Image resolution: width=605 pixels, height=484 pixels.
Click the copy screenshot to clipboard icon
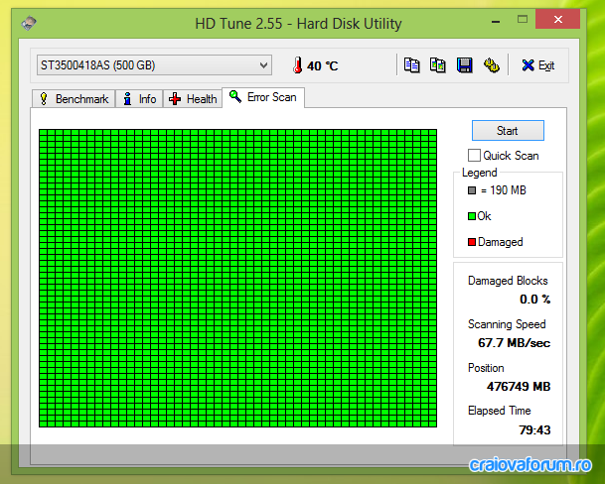coord(438,65)
